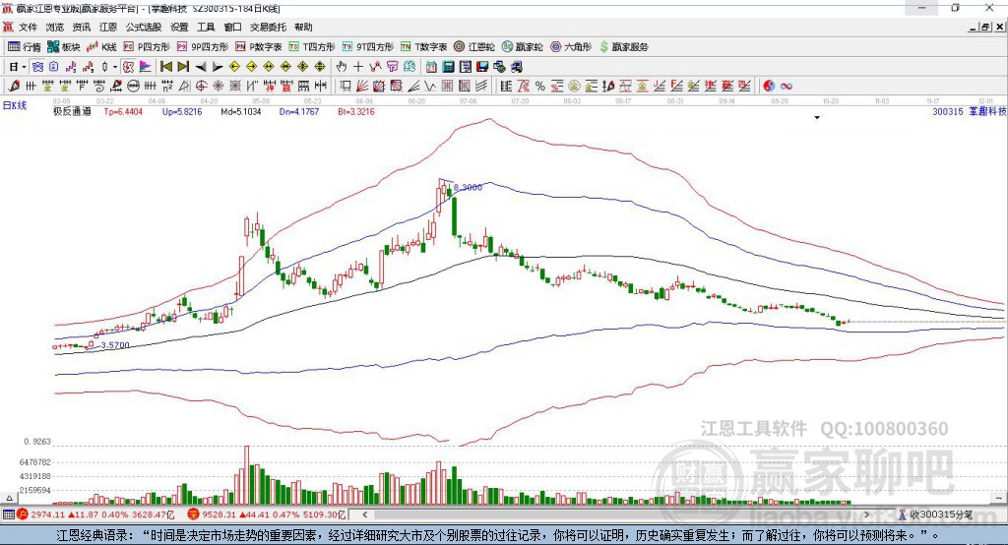This screenshot has height=545, width=1008.
Task: Open the 赢家轮 wheel tool
Action: pos(522,47)
